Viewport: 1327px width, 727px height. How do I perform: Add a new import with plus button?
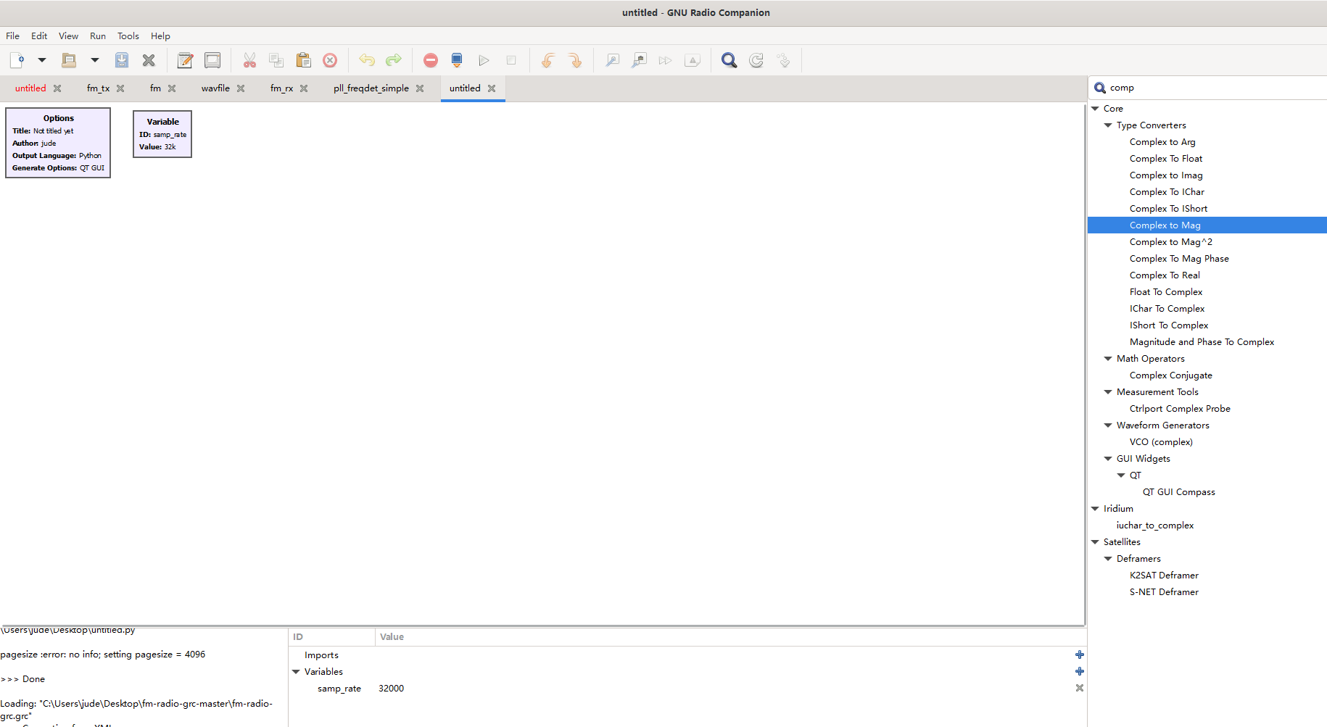click(1080, 655)
